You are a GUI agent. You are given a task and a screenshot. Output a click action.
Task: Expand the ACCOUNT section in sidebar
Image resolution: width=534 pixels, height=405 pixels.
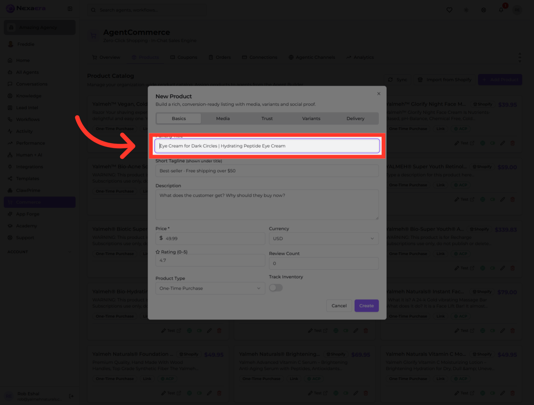click(39, 252)
